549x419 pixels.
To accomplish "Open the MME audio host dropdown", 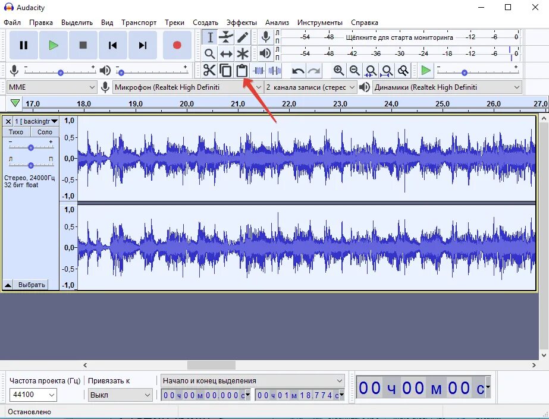I will coord(52,87).
